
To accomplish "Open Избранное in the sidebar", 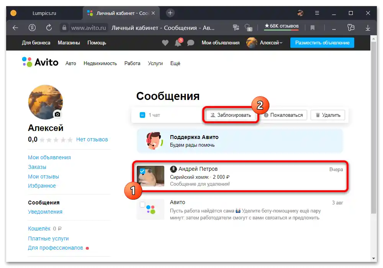I will coord(42,186).
